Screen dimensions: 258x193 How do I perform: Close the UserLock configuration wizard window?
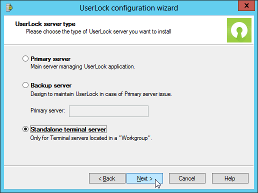pyautogui.click(x=246, y=5)
